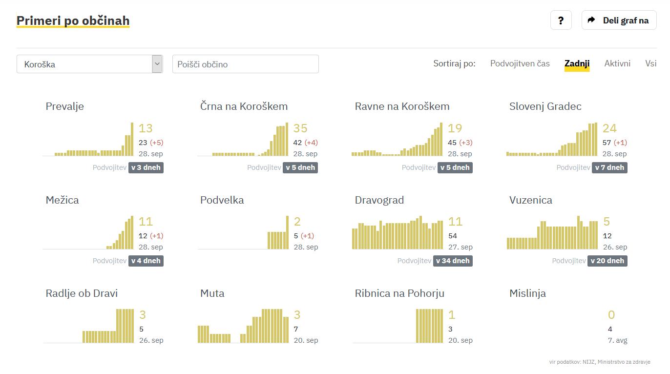The image size is (670, 374).
Task: Click the Vuzenica chart
Action: 552,234
